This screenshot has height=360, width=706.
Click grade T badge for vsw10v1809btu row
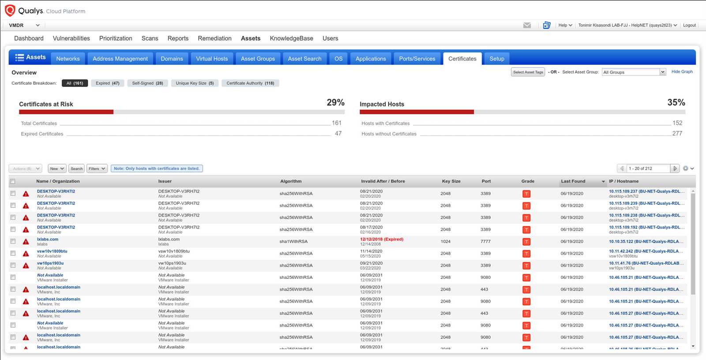(x=526, y=254)
